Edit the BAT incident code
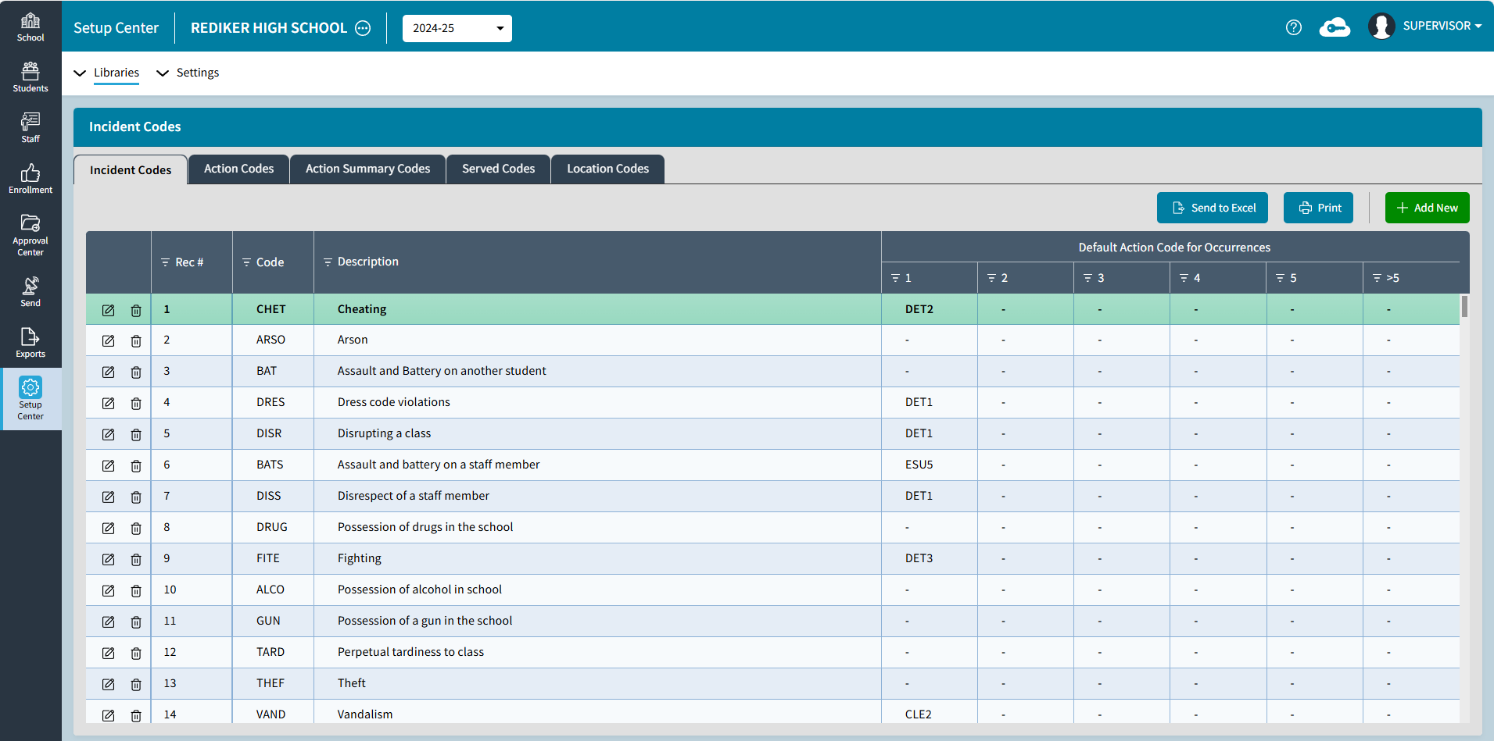The height and width of the screenshot is (741, 1494). tap(109, 372)
